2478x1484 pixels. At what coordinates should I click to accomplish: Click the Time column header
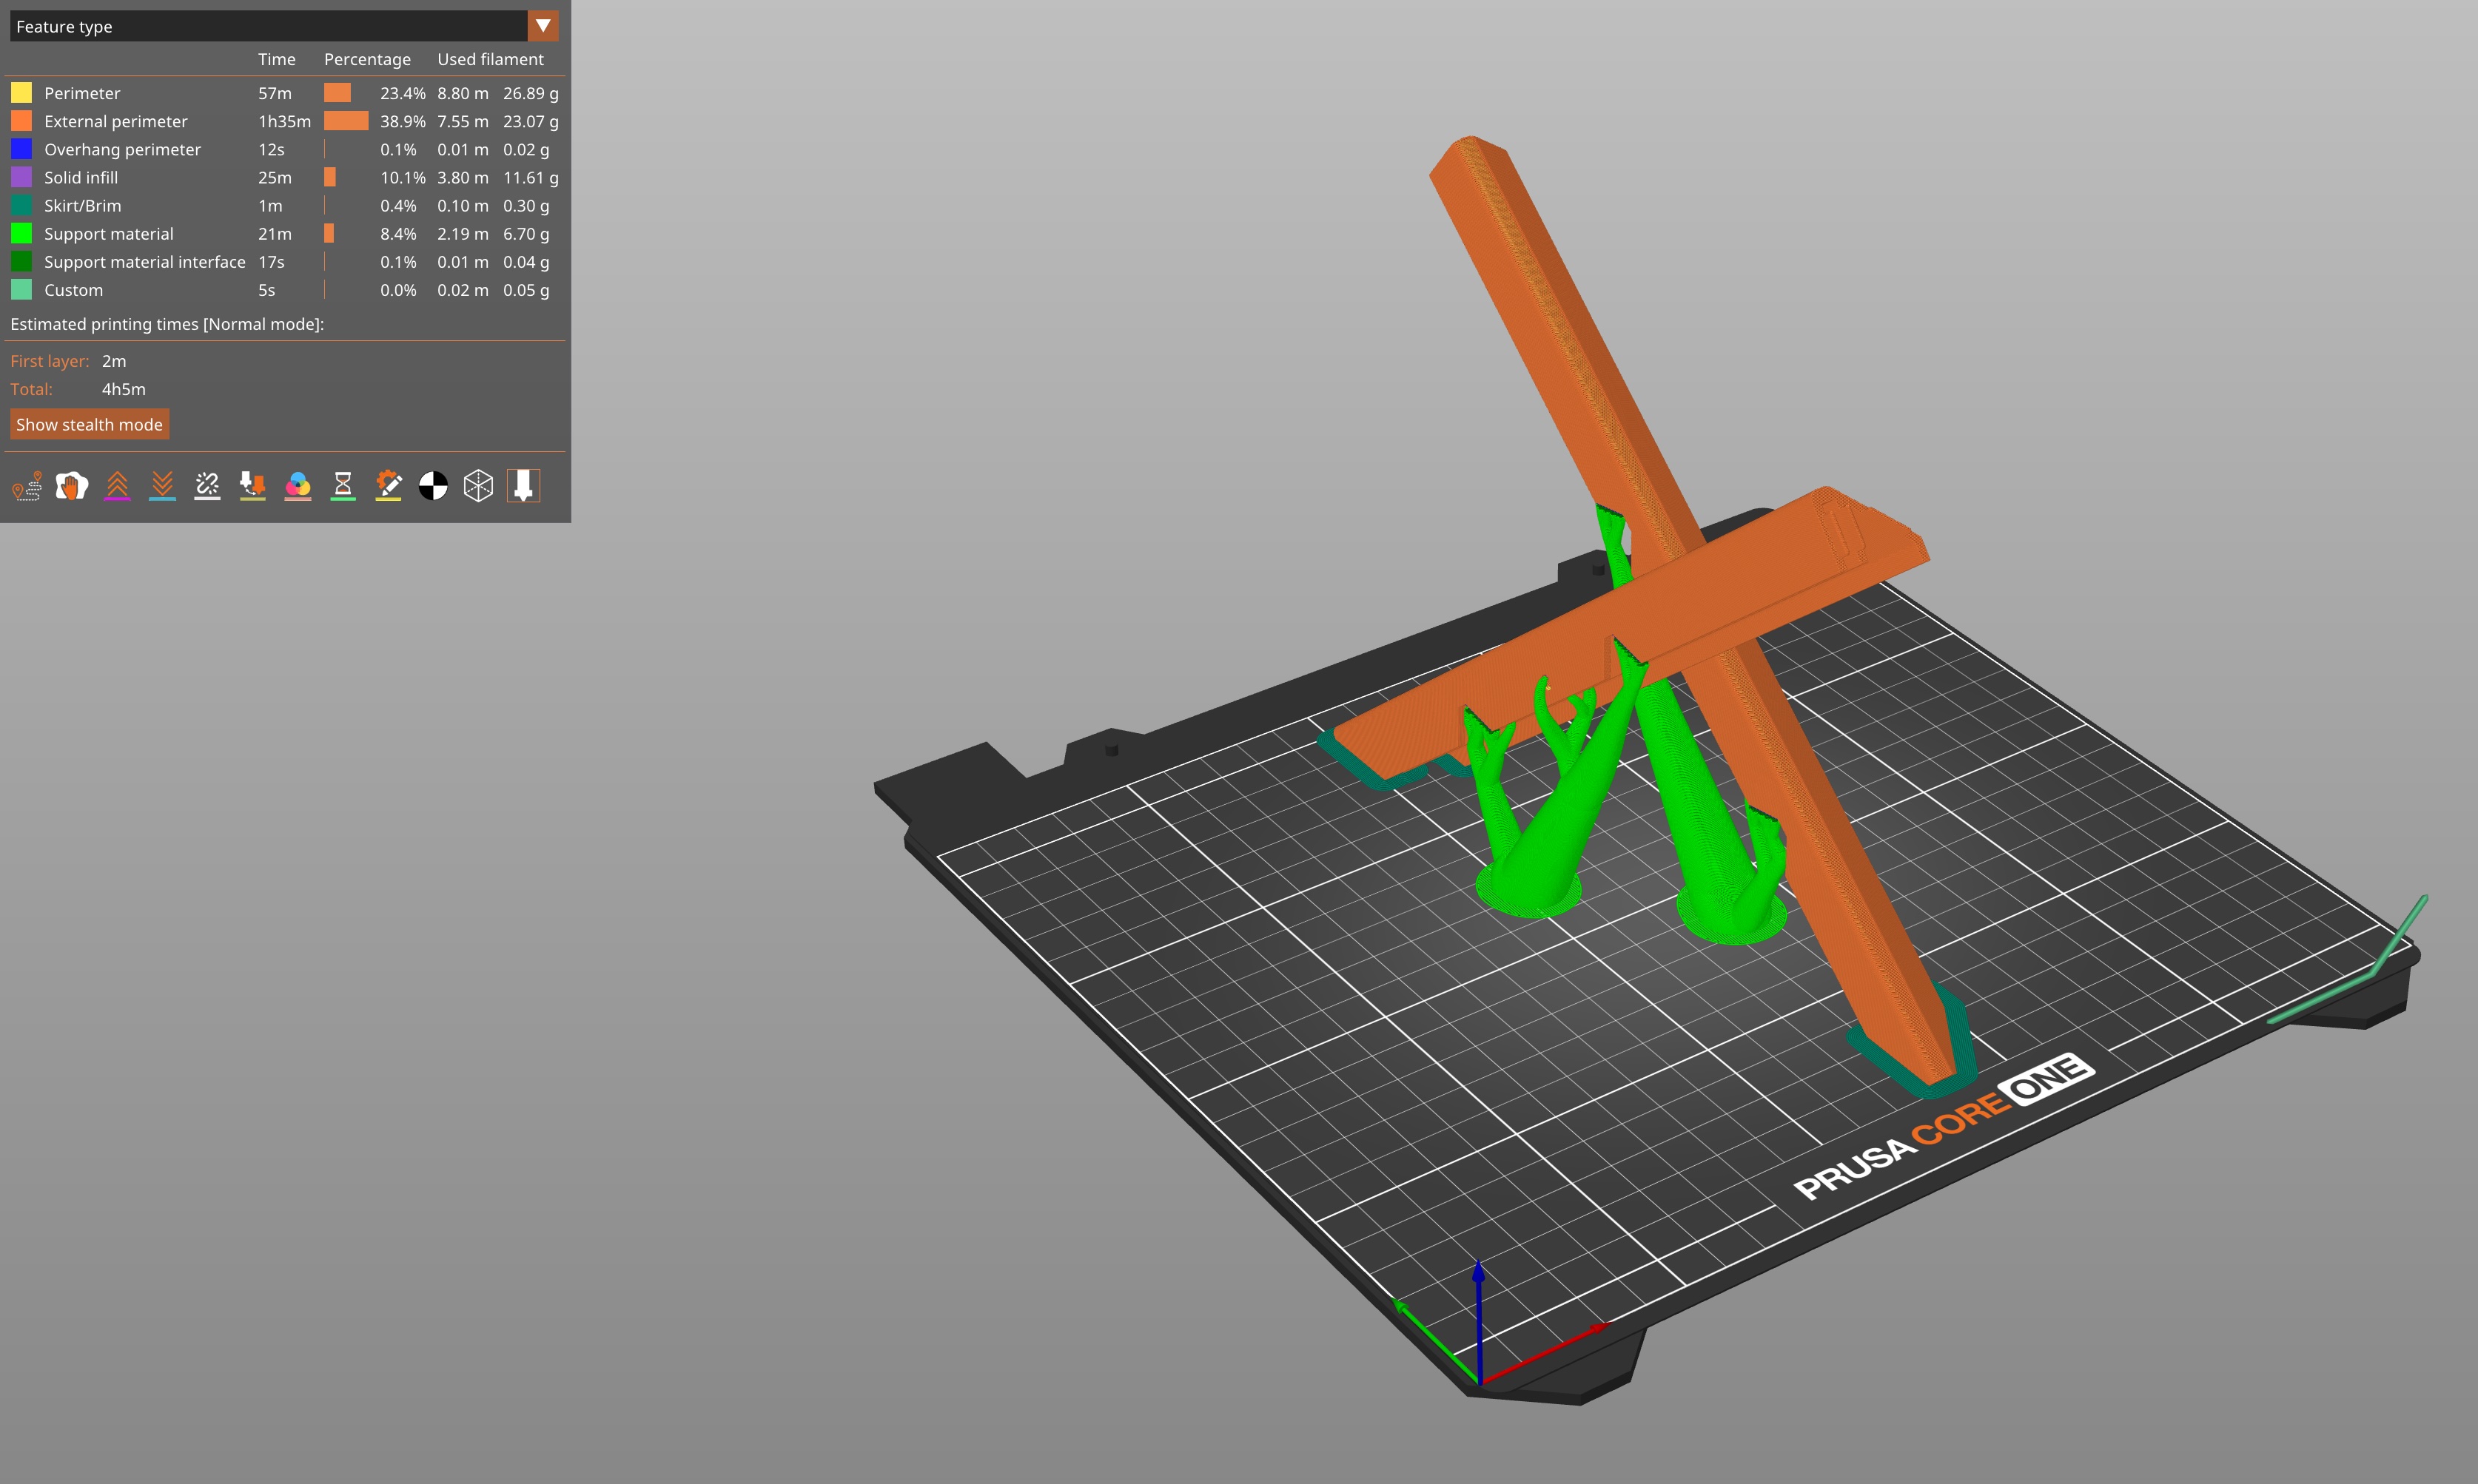pyautogui.click(x=277, y=59)
